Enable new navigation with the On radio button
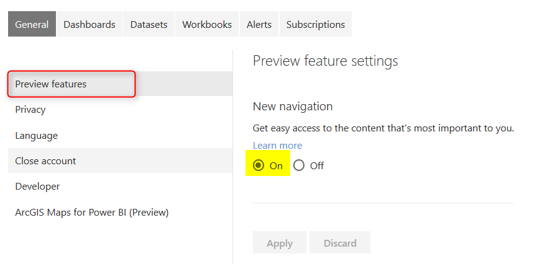The image size is (558, 264). click(x=258, y=165)
